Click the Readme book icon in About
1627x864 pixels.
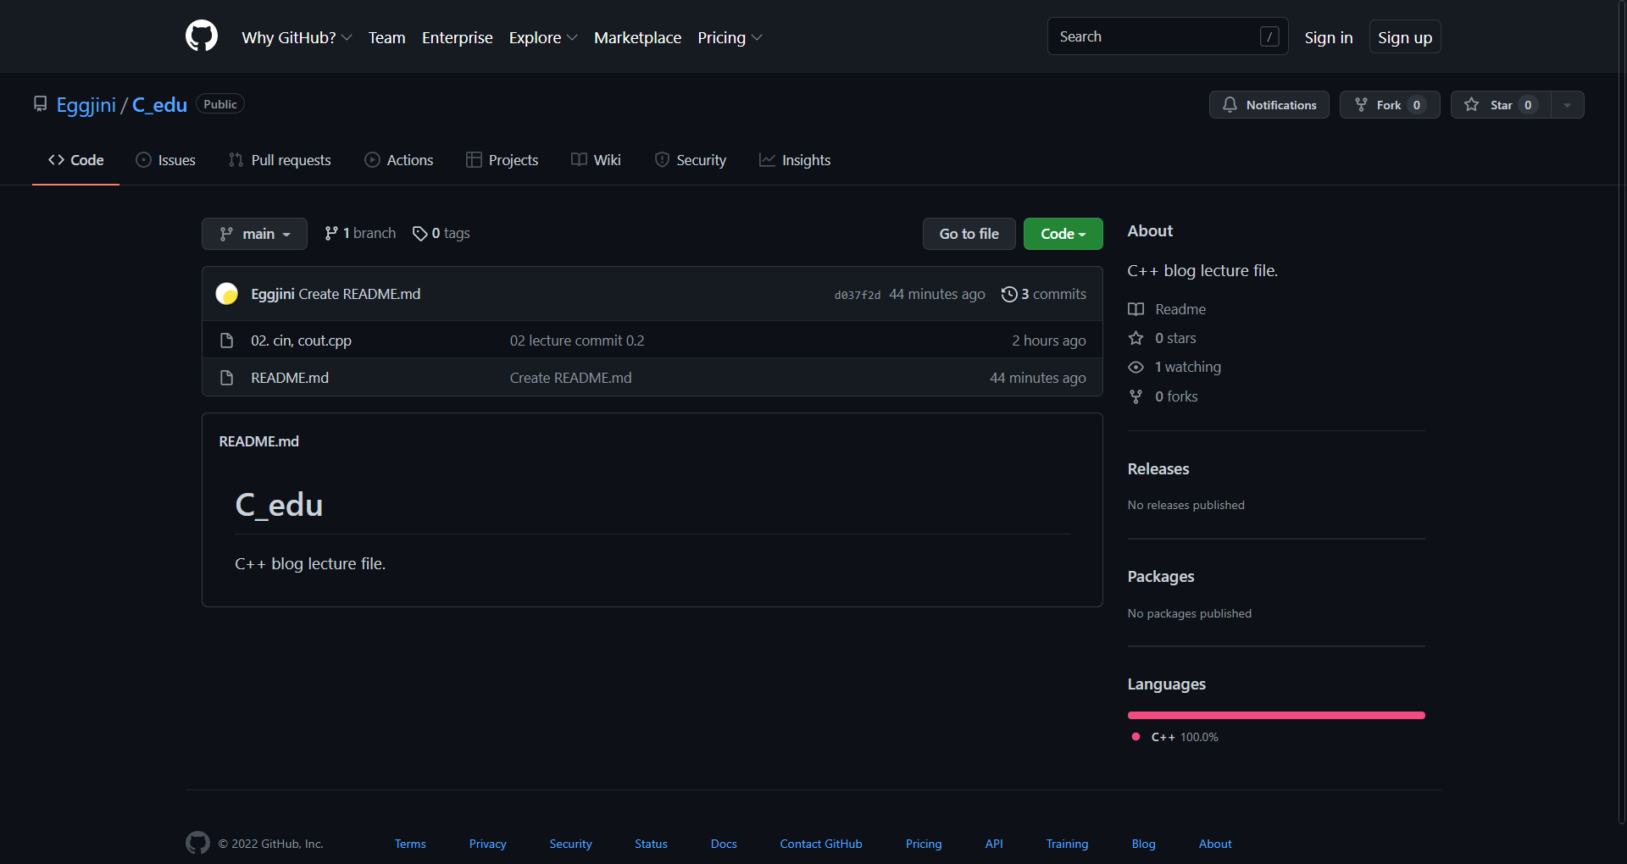(1136, 309)
